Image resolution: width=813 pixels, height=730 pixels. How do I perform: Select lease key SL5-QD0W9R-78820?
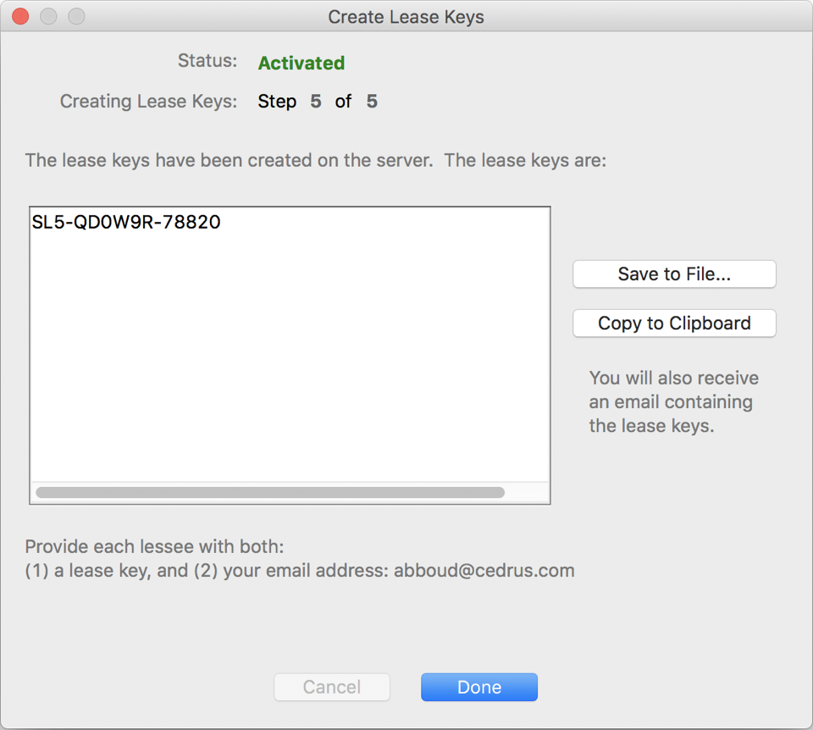(x=126, y=223)
